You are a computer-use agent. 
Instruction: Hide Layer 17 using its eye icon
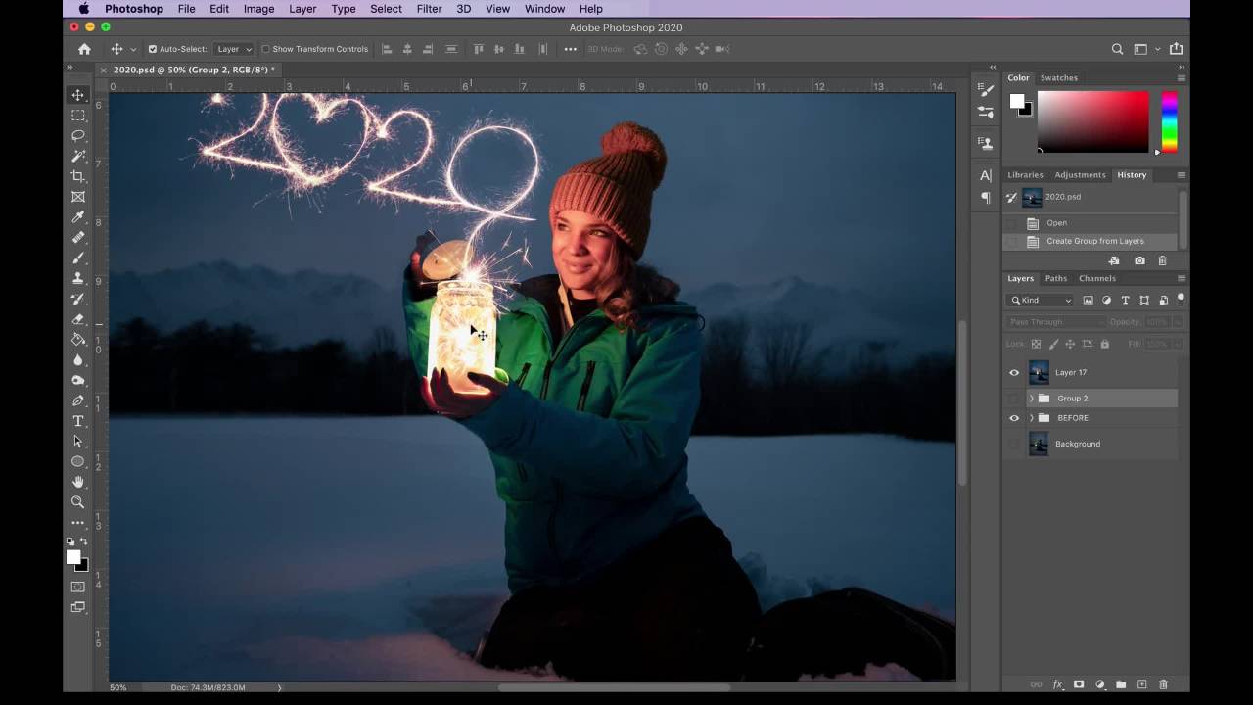click(x=1014, y=373)
